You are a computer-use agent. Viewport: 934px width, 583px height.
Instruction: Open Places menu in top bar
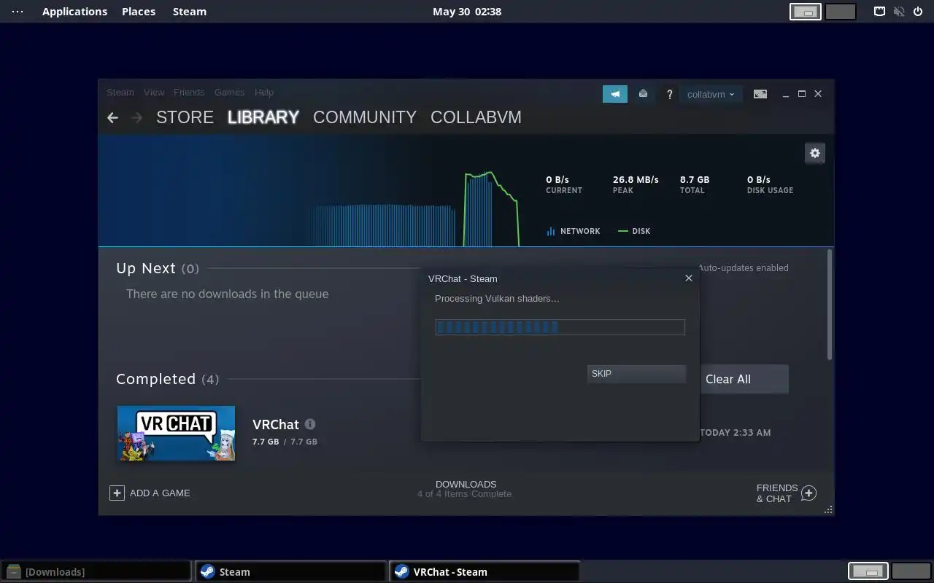[139, 12]
